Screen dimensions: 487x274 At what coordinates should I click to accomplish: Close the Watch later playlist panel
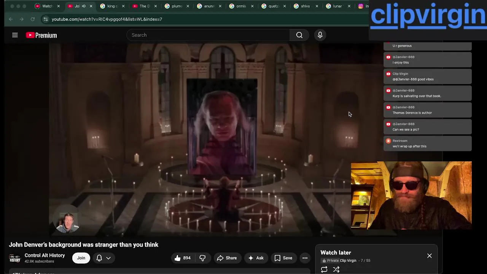tap(430, 256)
